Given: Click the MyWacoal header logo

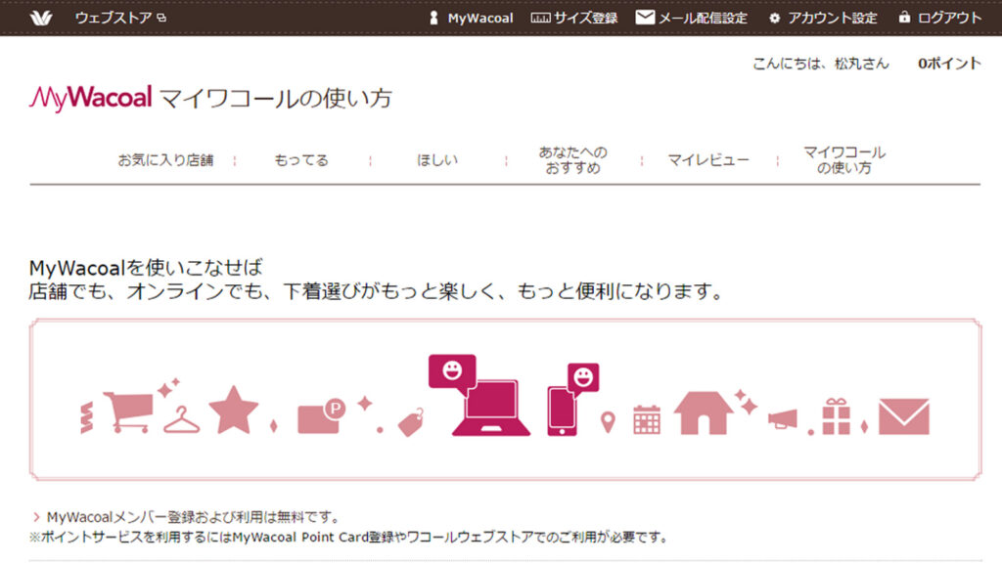Looking at the screenshot, I should [91, 98].
